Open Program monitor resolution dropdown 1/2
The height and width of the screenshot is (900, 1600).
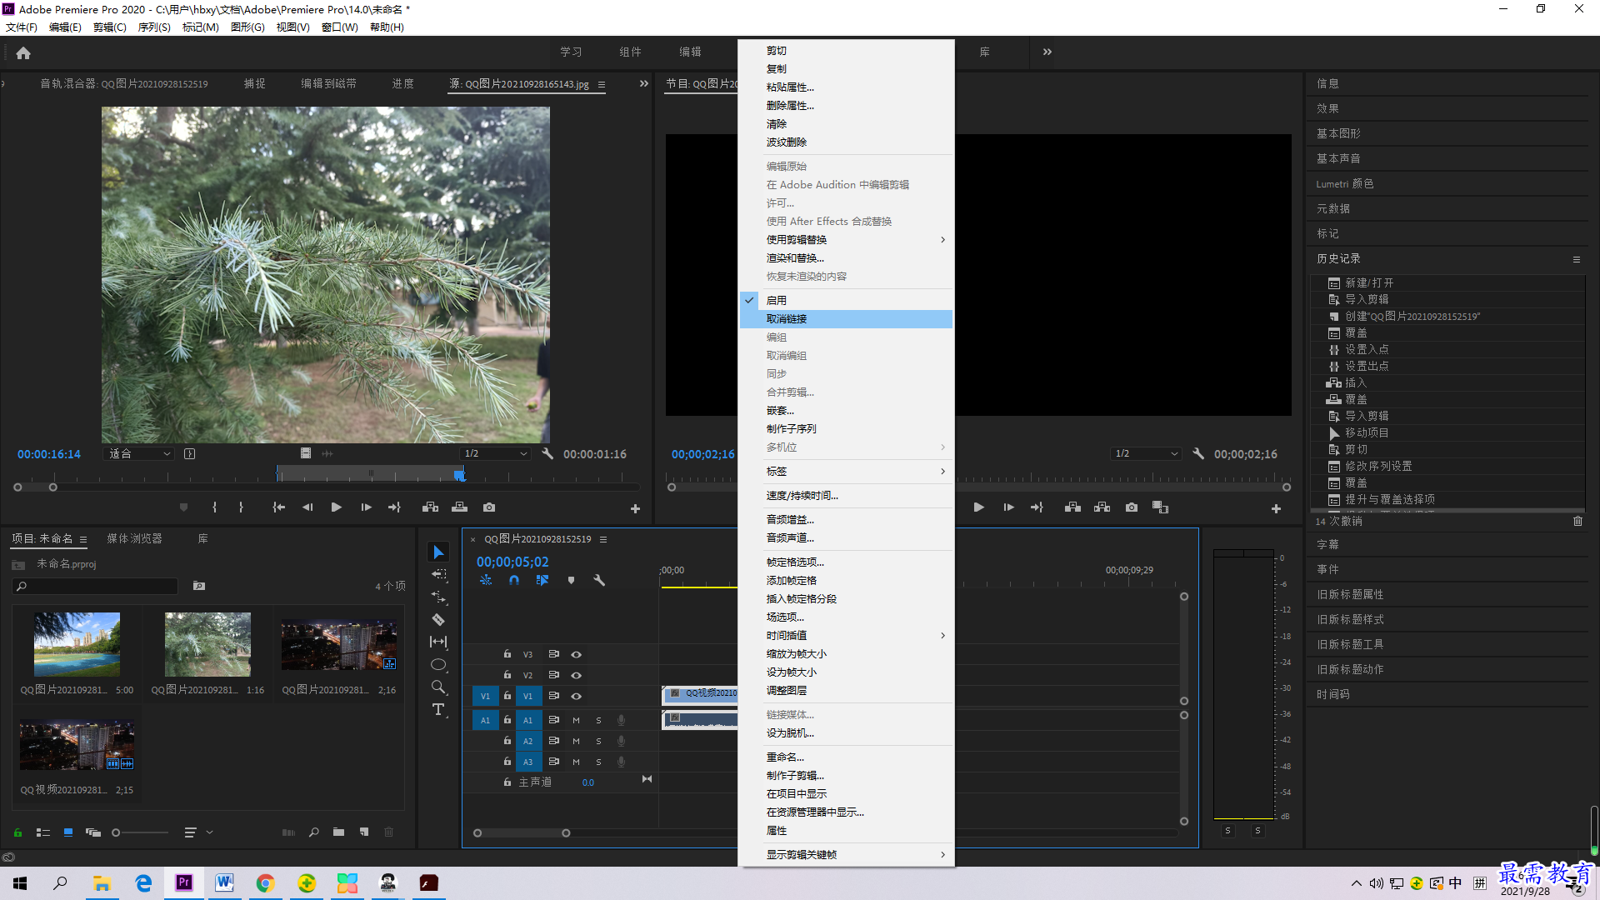coord(1147,453)
